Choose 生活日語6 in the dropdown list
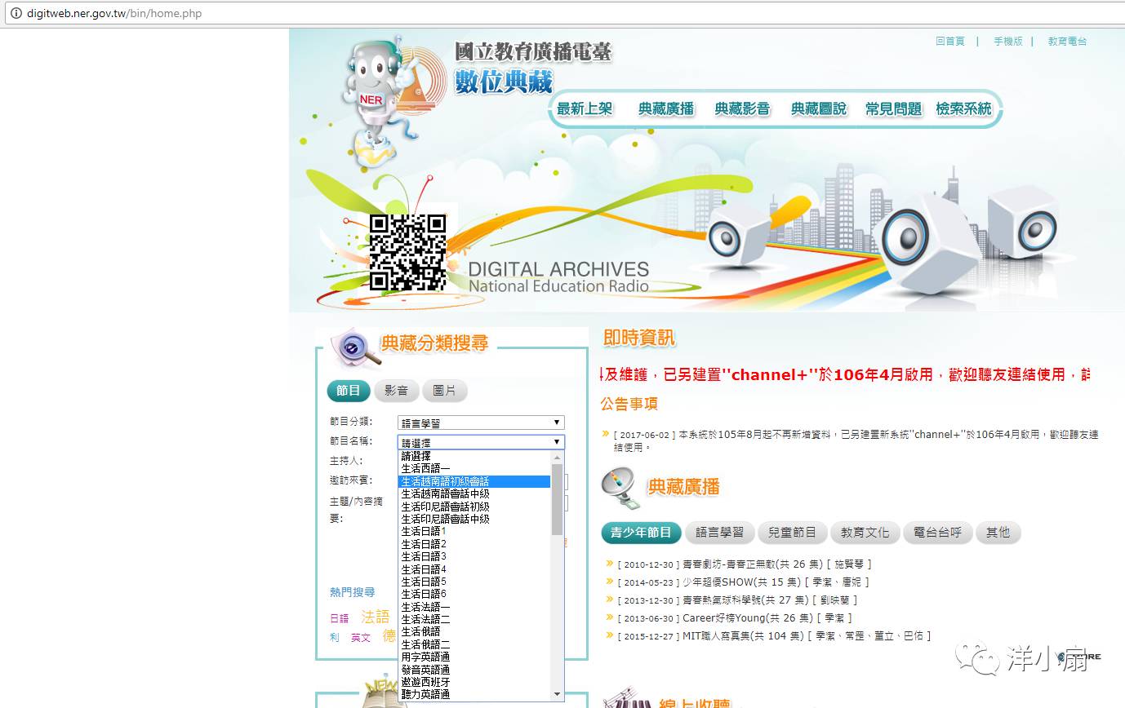The height and width of the screenshot is (708, 1125). [x=475, y=594]
